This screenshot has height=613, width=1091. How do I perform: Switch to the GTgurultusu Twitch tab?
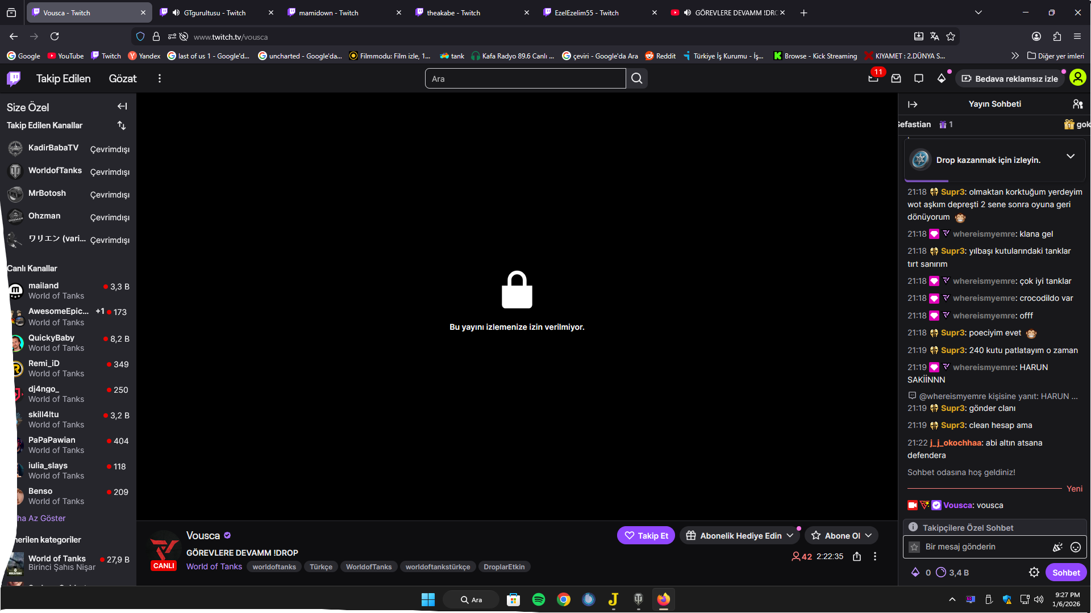[x=216, y=12]
